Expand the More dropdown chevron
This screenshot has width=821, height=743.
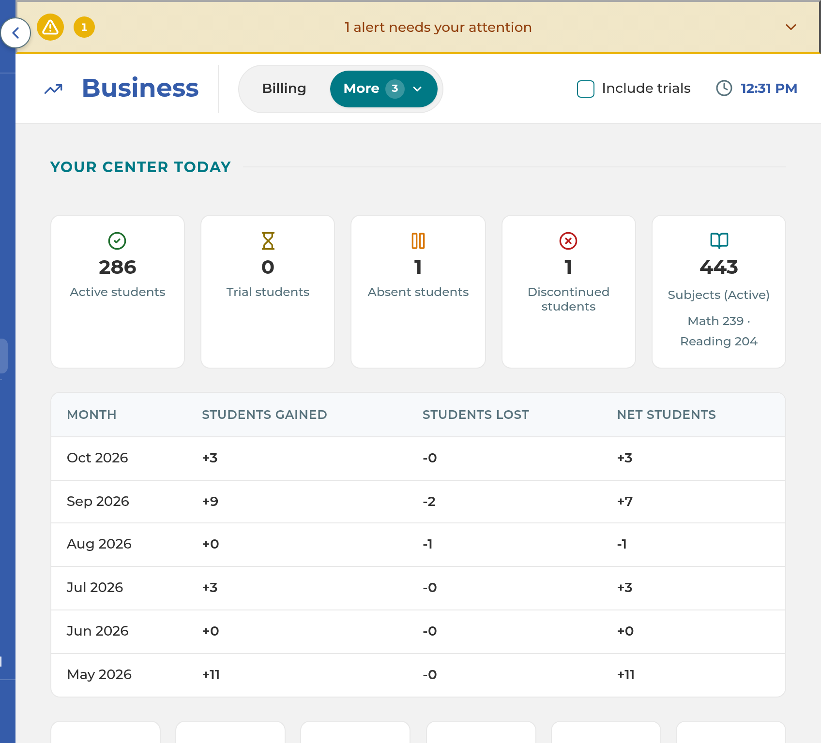[x=417, y=89]
